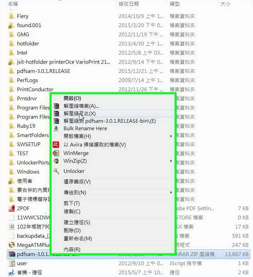Expand the 開啟檔案(H) submenu arrow
The height and width of the screenshot is (277, 253).
click(x=171, y=136)
